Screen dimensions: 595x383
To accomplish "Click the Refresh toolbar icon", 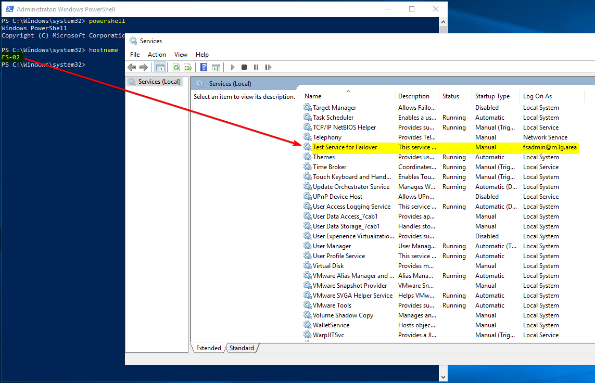I will pyautogui.click(x=176, y=68).
